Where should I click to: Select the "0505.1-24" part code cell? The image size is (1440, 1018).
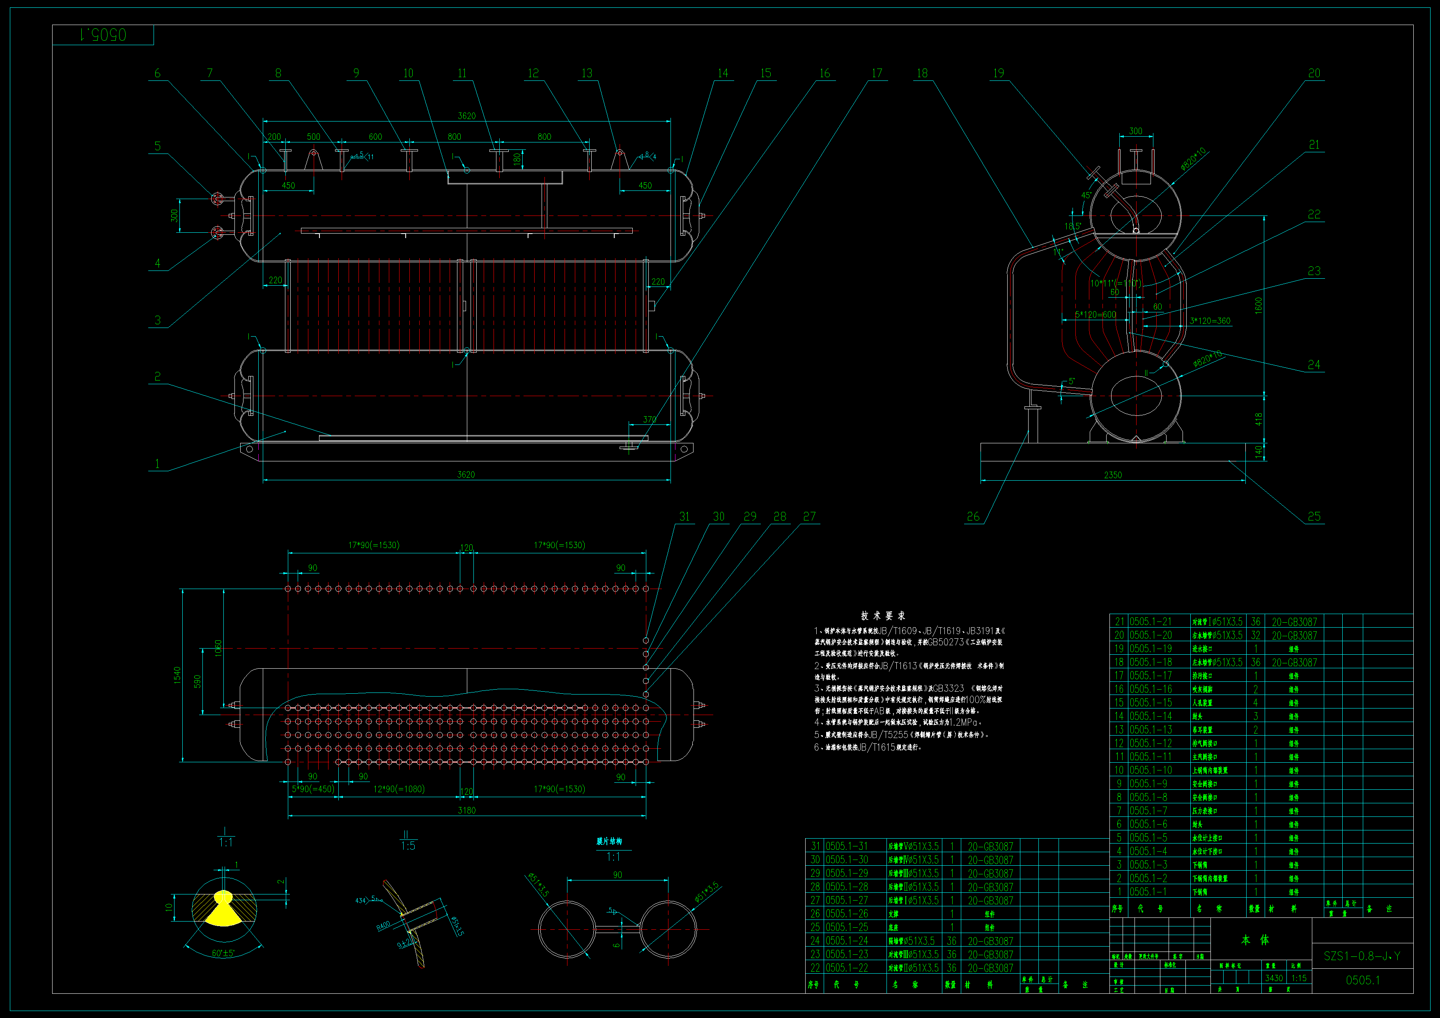click(x=847, y=941)
